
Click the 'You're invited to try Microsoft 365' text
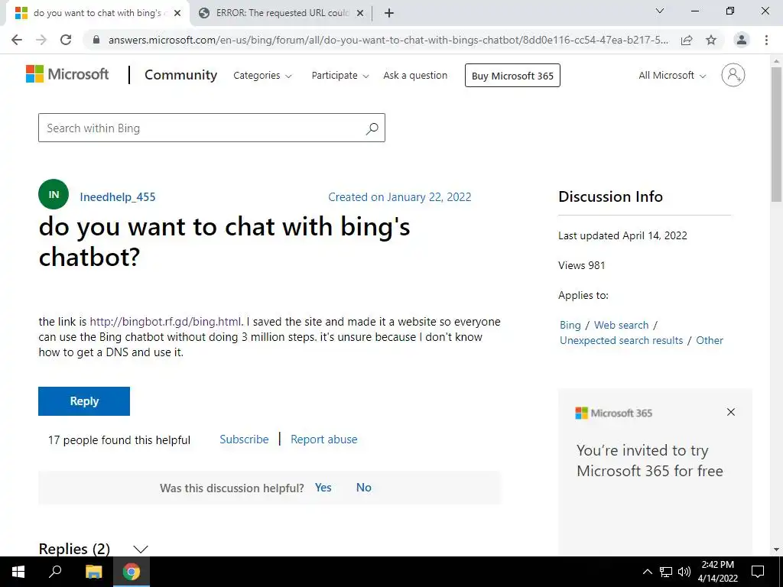pos(650,461)
